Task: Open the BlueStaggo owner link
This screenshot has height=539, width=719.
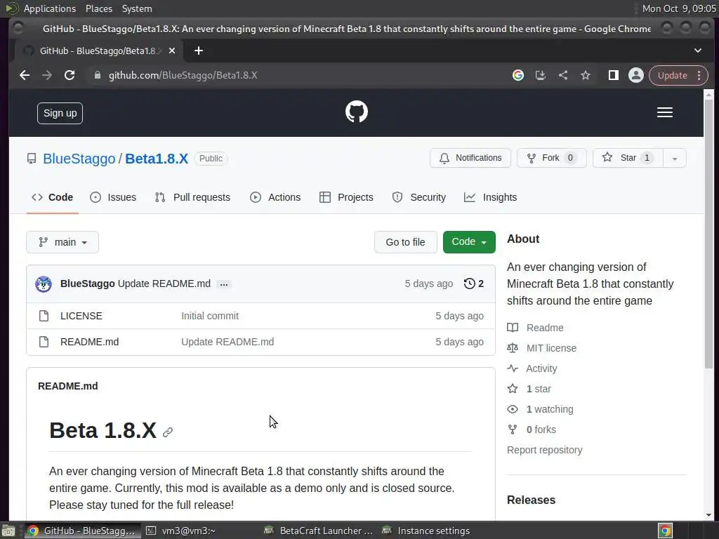Action: [x=79, y=159]
